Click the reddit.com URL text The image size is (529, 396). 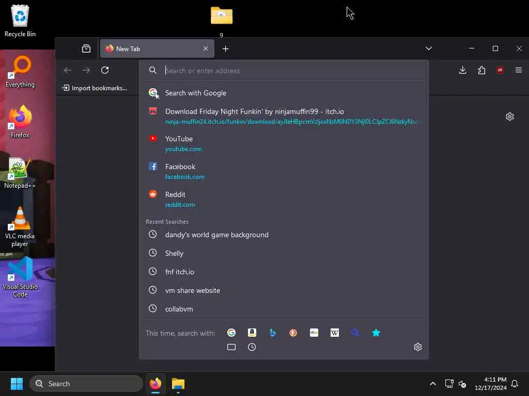(x=180, y=205)
